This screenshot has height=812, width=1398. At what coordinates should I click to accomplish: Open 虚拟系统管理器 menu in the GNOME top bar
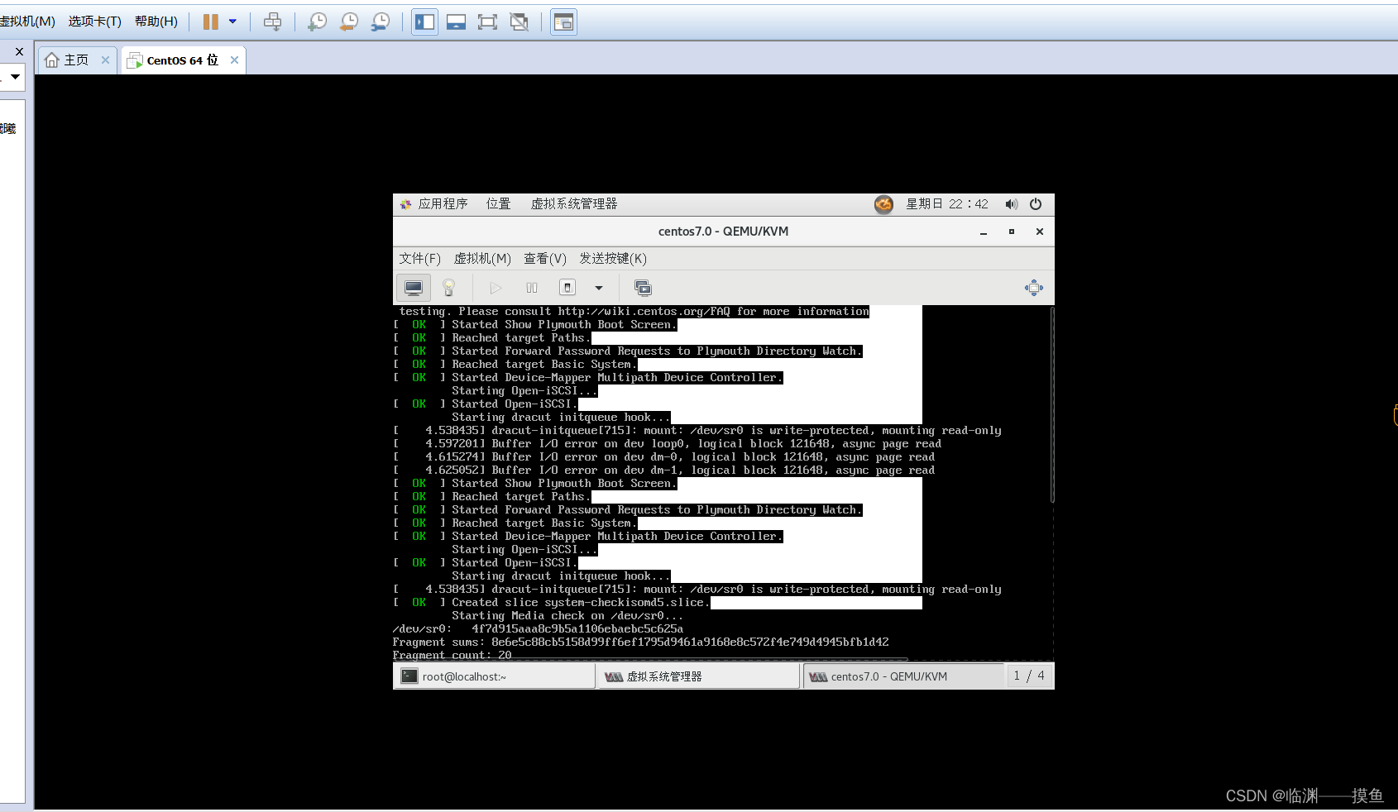pos(574,203)
